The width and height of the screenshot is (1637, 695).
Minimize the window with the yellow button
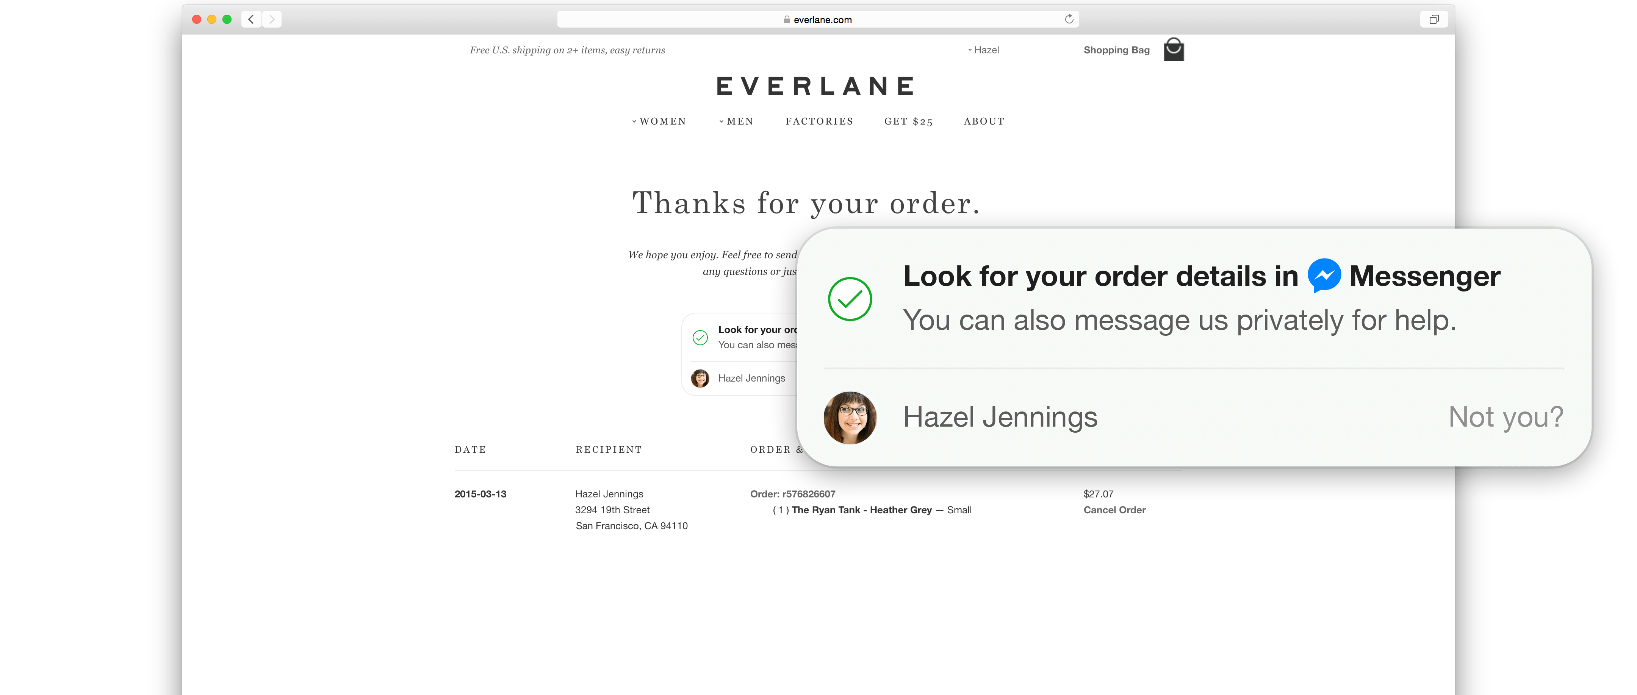click(x=211, y=20)
